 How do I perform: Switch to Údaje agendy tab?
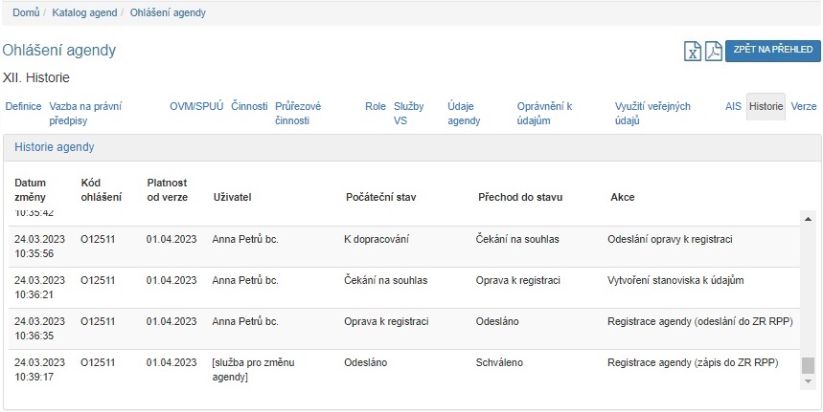(464, 114)
